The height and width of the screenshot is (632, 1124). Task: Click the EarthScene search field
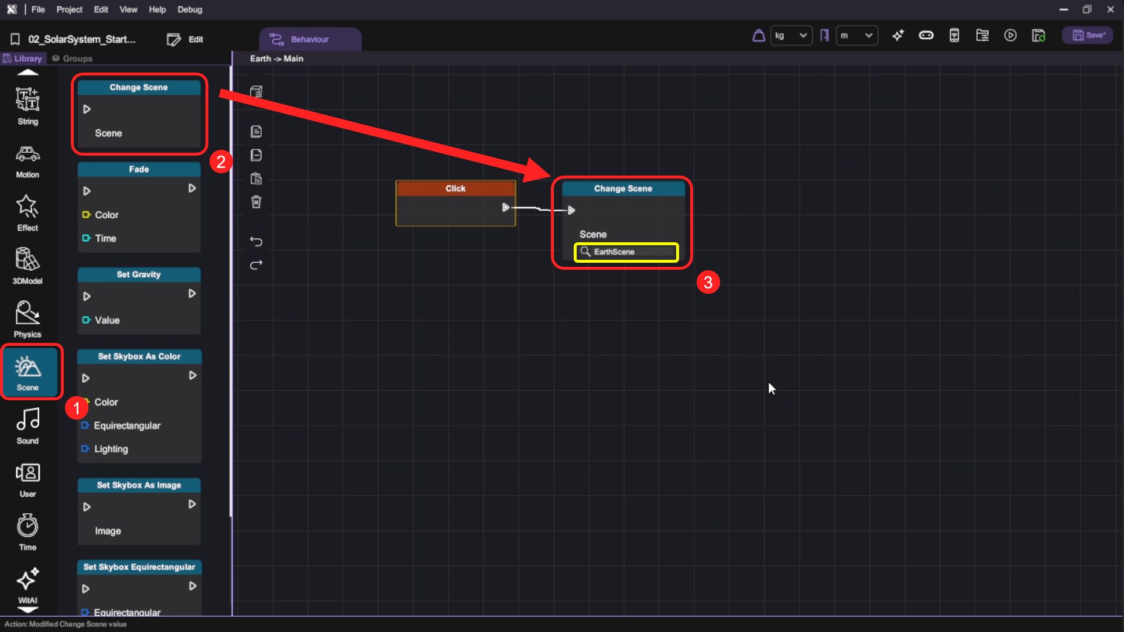(x=626, y=252)
